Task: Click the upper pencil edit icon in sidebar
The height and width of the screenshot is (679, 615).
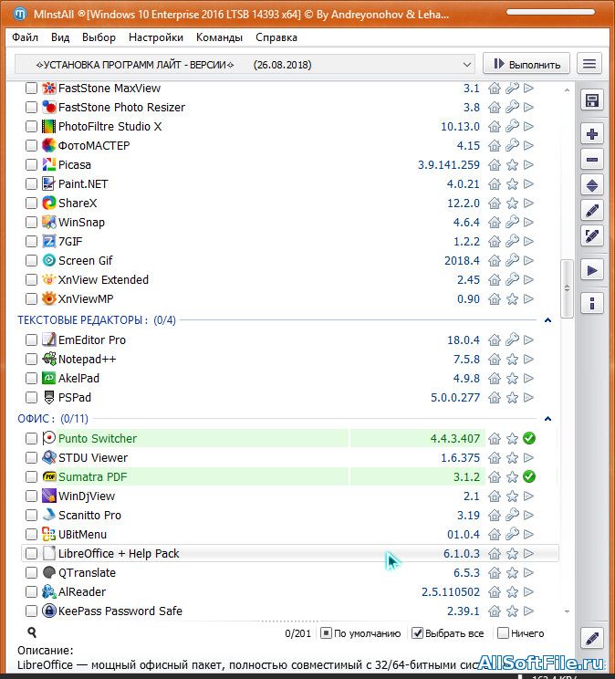Action: (591, 211)
